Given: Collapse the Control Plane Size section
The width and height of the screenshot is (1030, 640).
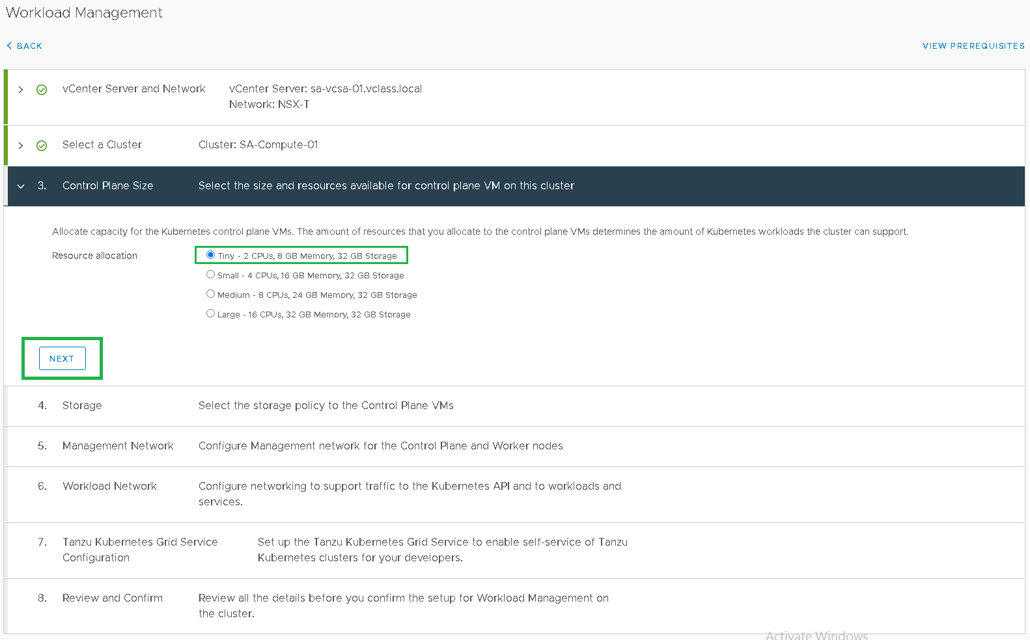Looking at the screenshot, I should tap(21, 187).
